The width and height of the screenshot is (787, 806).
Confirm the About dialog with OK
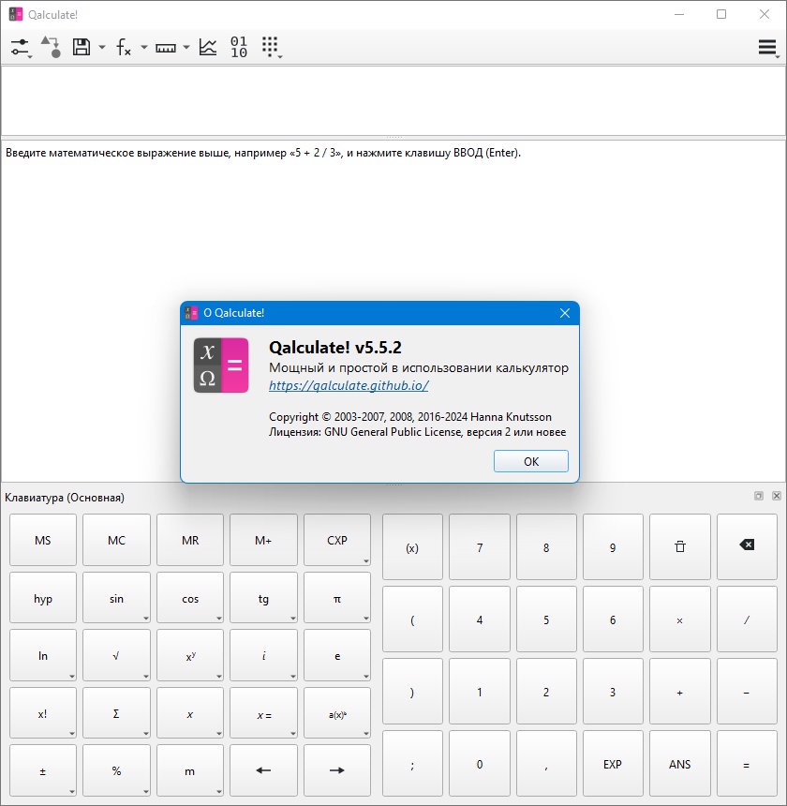(x=531, y=461)
